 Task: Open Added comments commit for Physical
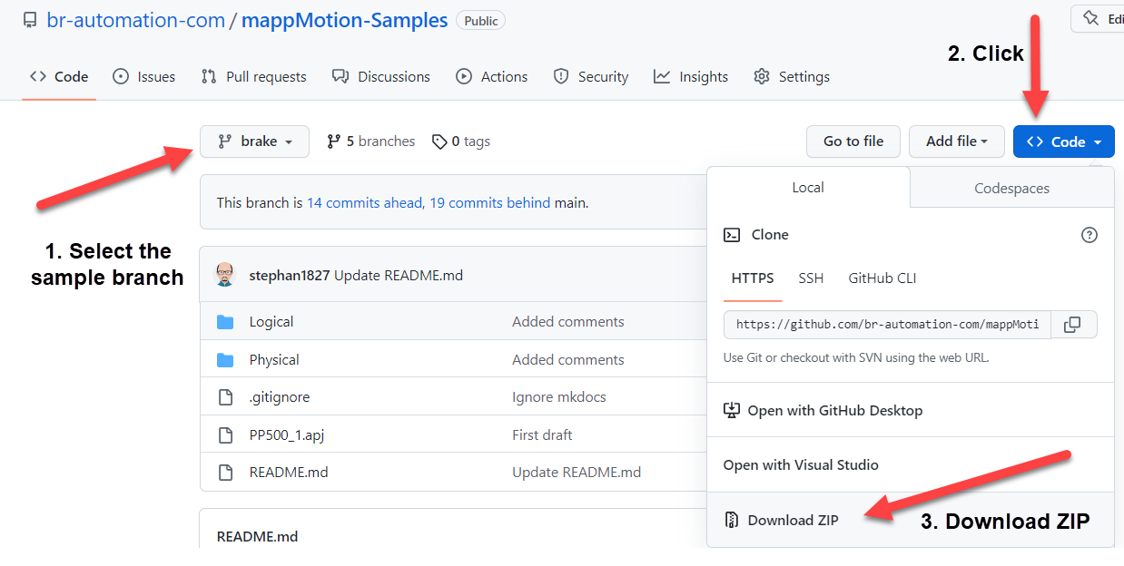coord(568,360)
